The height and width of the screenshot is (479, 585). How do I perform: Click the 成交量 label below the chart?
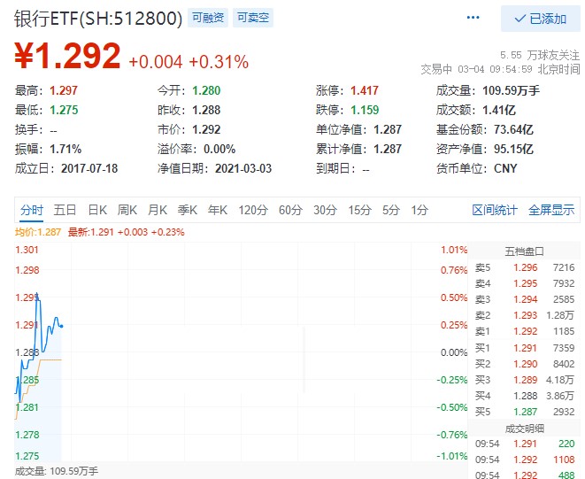[56, 471]
